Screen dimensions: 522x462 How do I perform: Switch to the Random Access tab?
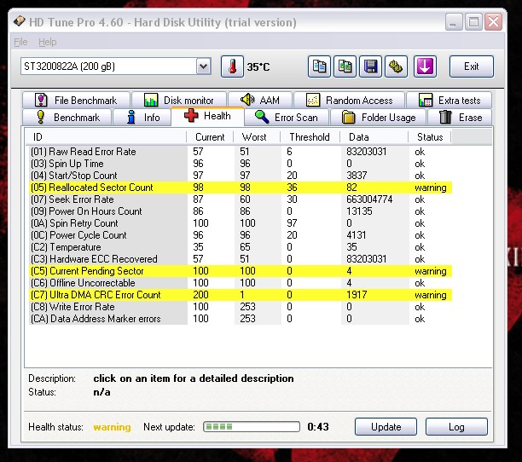[x=349, y=100]
